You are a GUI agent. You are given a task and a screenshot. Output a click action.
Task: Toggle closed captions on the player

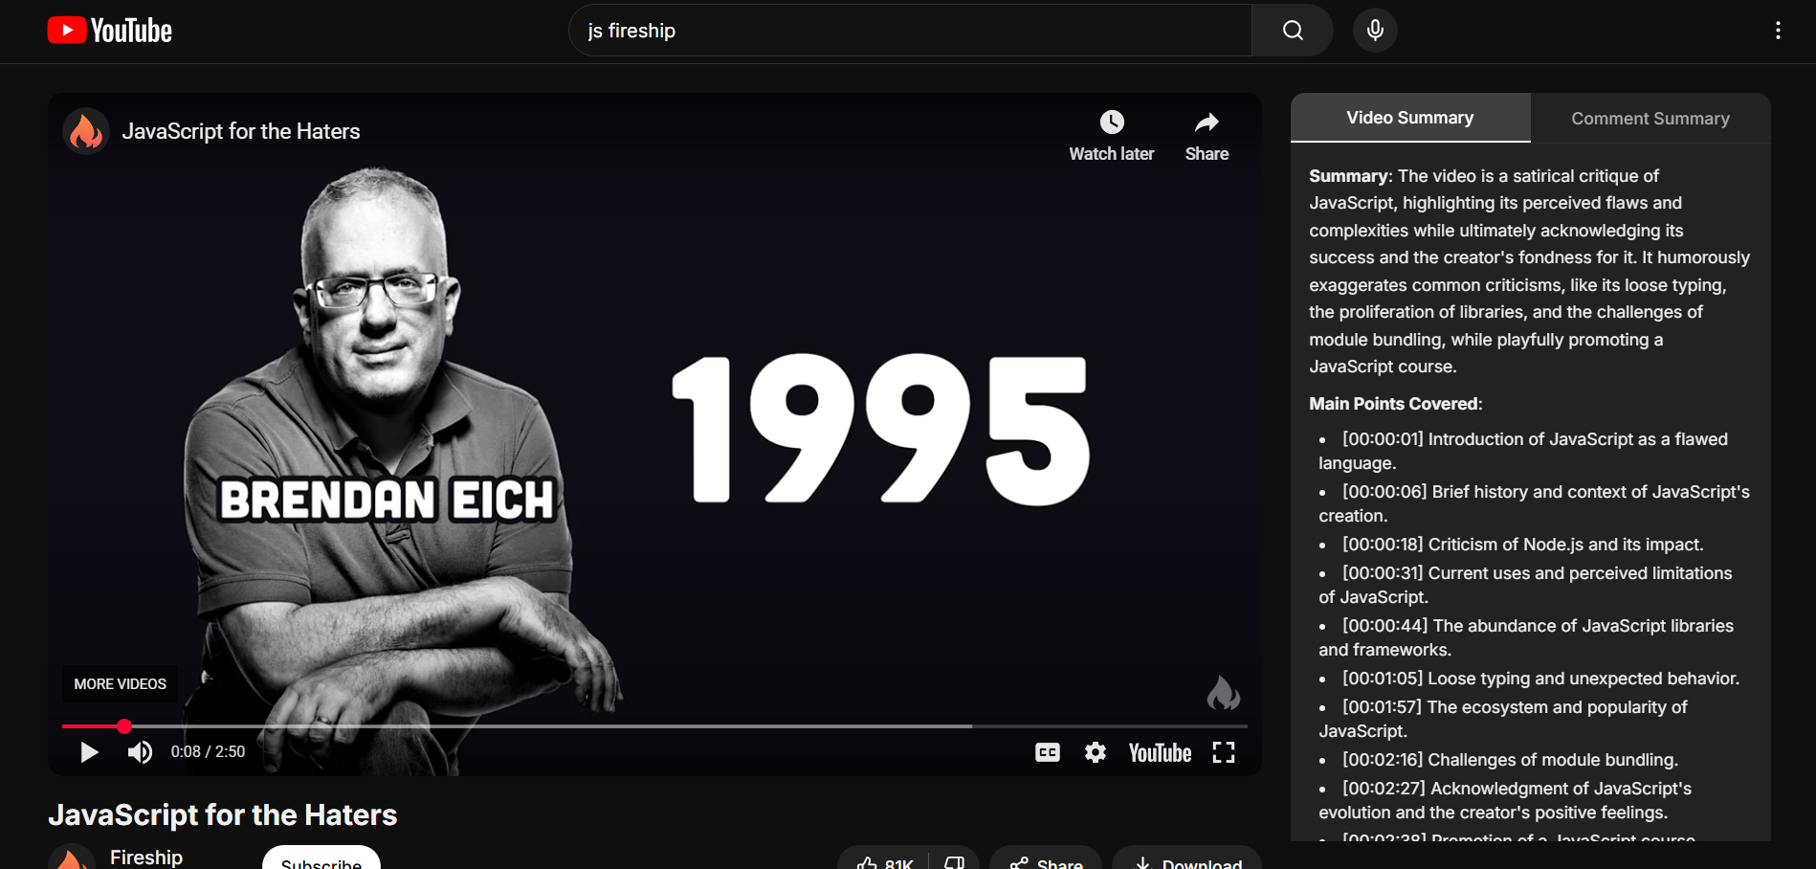coord(1048,753)
